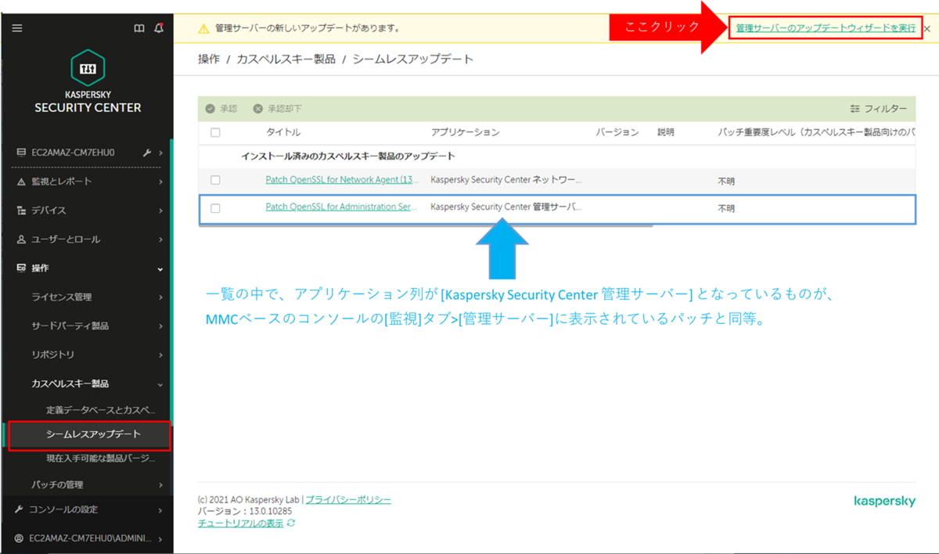Check Patch OpenSSL for Network Agent row
Image resolution: width=939 pixels, height=554 pixels.
(215, 180)
